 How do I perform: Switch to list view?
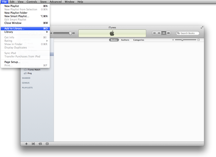click(x=154, y=33)
